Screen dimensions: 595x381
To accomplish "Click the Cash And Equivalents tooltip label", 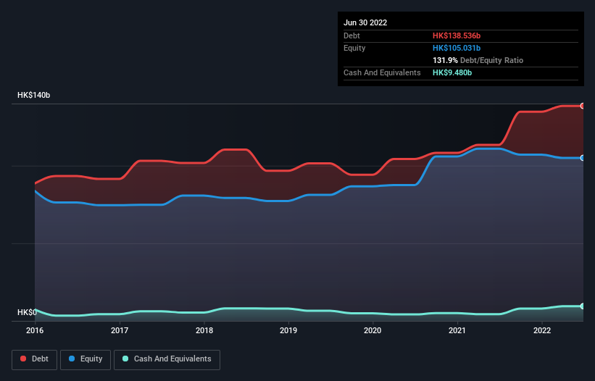I will [382, 72].
